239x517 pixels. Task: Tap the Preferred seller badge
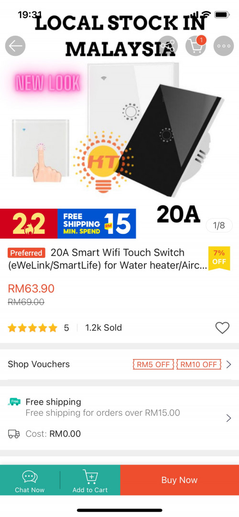pyautogui.click(x=26, y=253)
